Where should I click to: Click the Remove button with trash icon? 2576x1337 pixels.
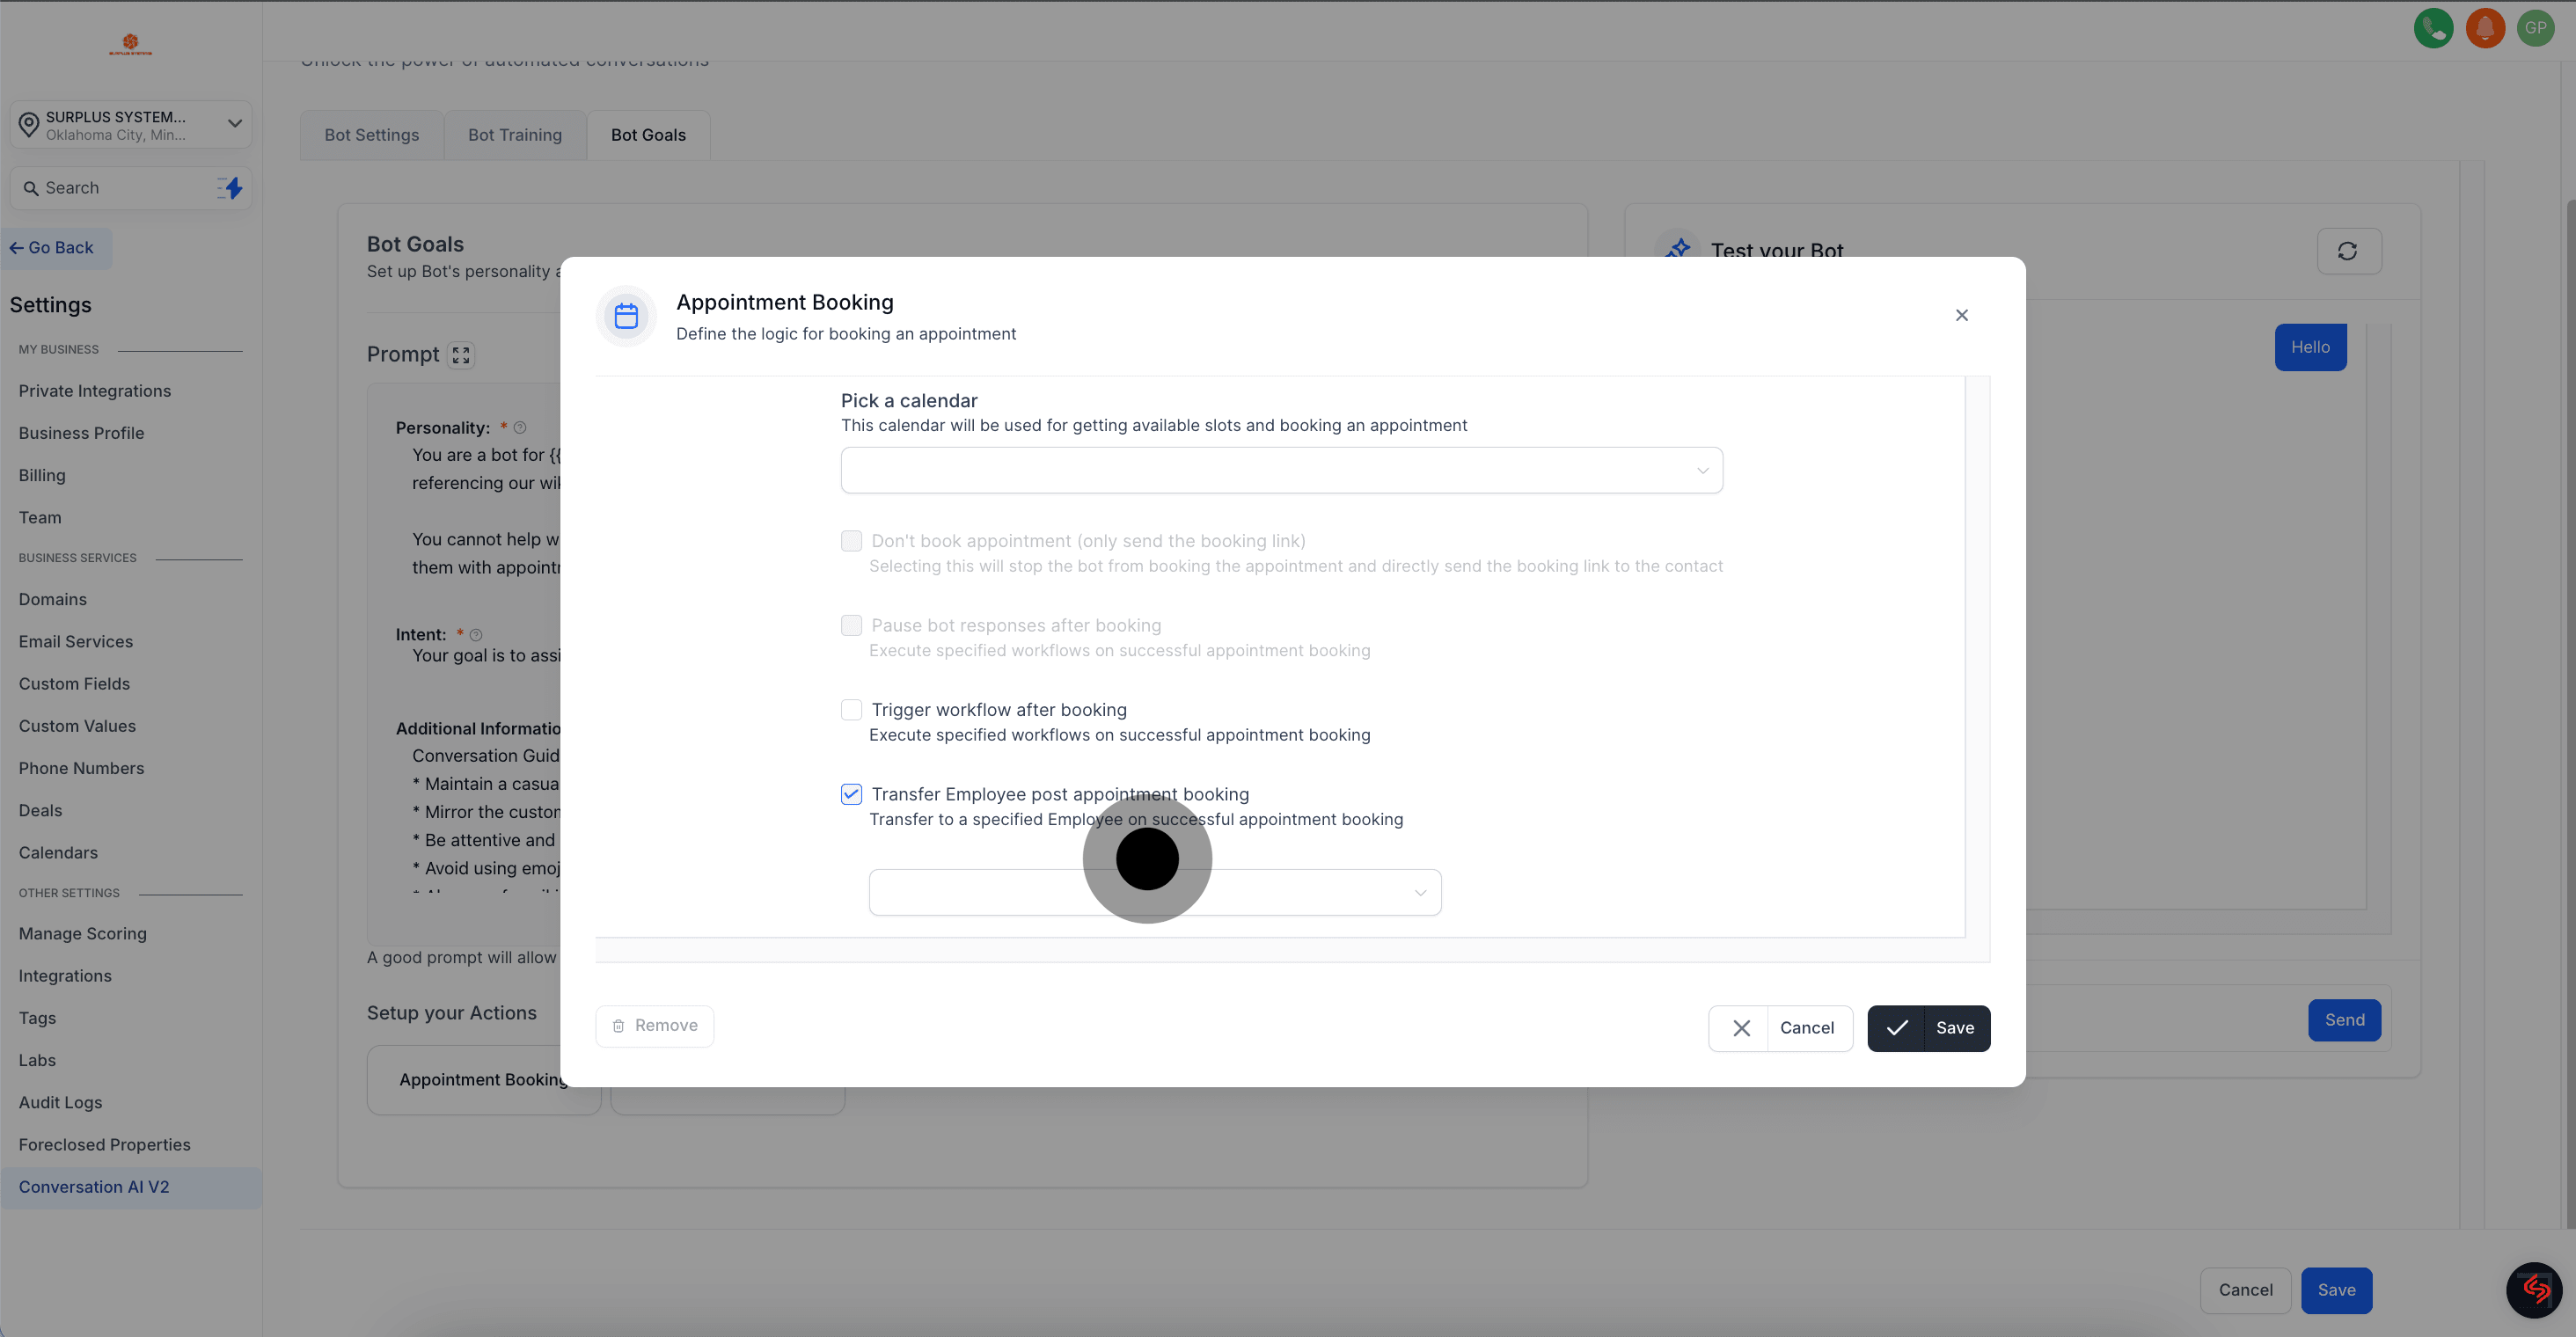click(654, 1026)
